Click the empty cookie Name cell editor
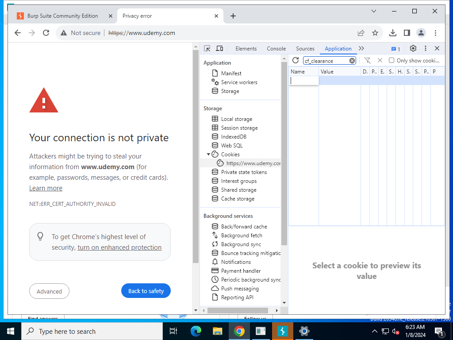453x340 pixels. [303, 81]
